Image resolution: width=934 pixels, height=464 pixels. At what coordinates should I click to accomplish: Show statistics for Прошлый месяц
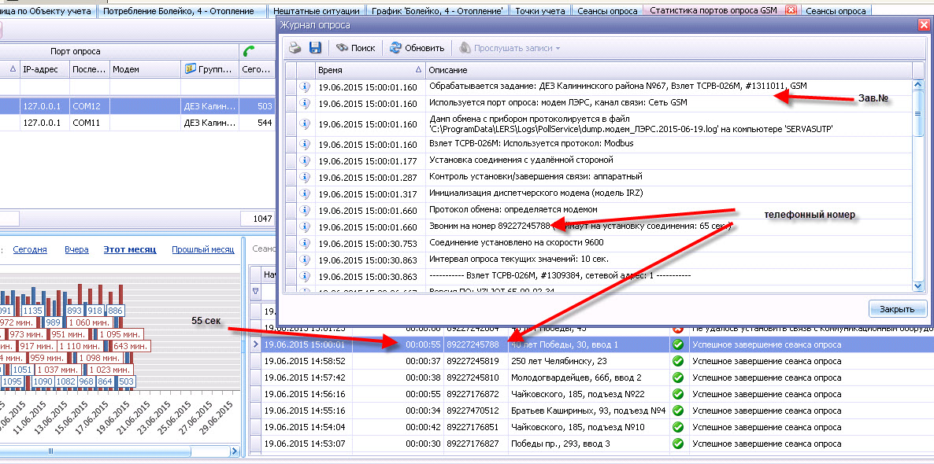click(x=203, y=250)
